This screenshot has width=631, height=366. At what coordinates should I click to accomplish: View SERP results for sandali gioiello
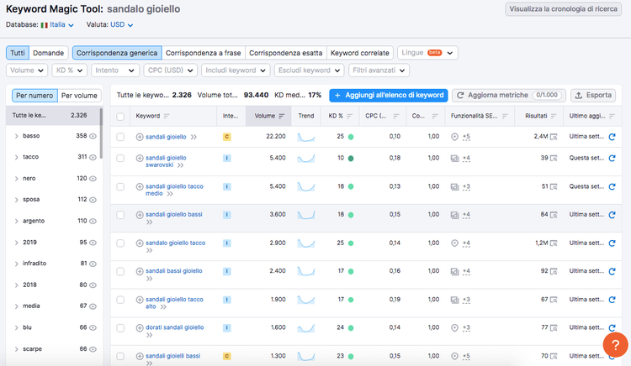554,137
